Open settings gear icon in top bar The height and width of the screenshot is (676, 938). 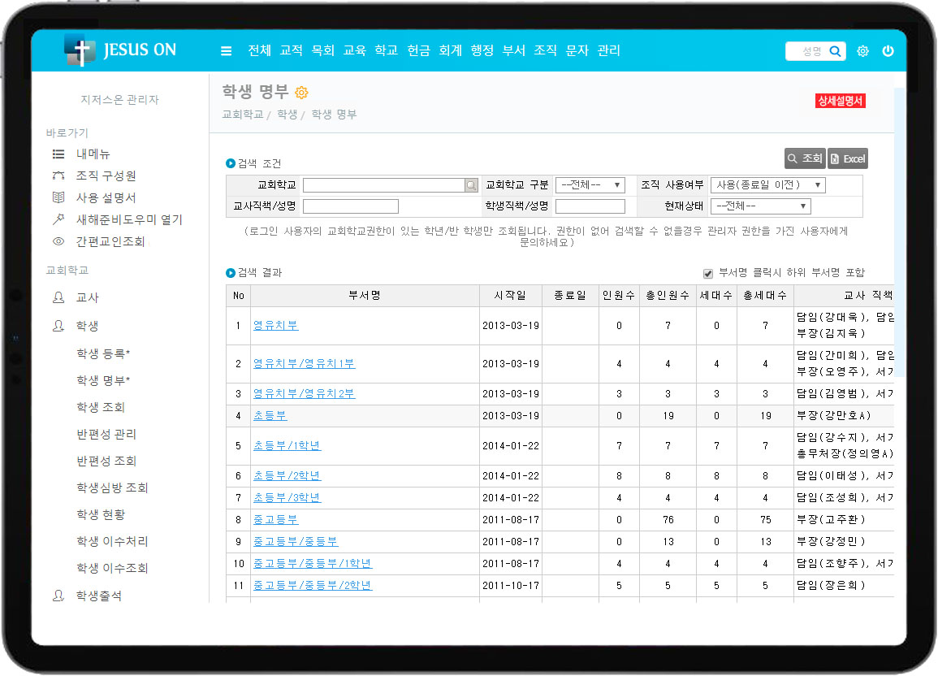point(862,51)
